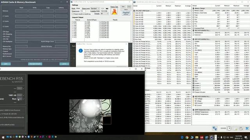
Task: Show hidden system tray icons
Action: pyautogui.click(x=218, y=137)
